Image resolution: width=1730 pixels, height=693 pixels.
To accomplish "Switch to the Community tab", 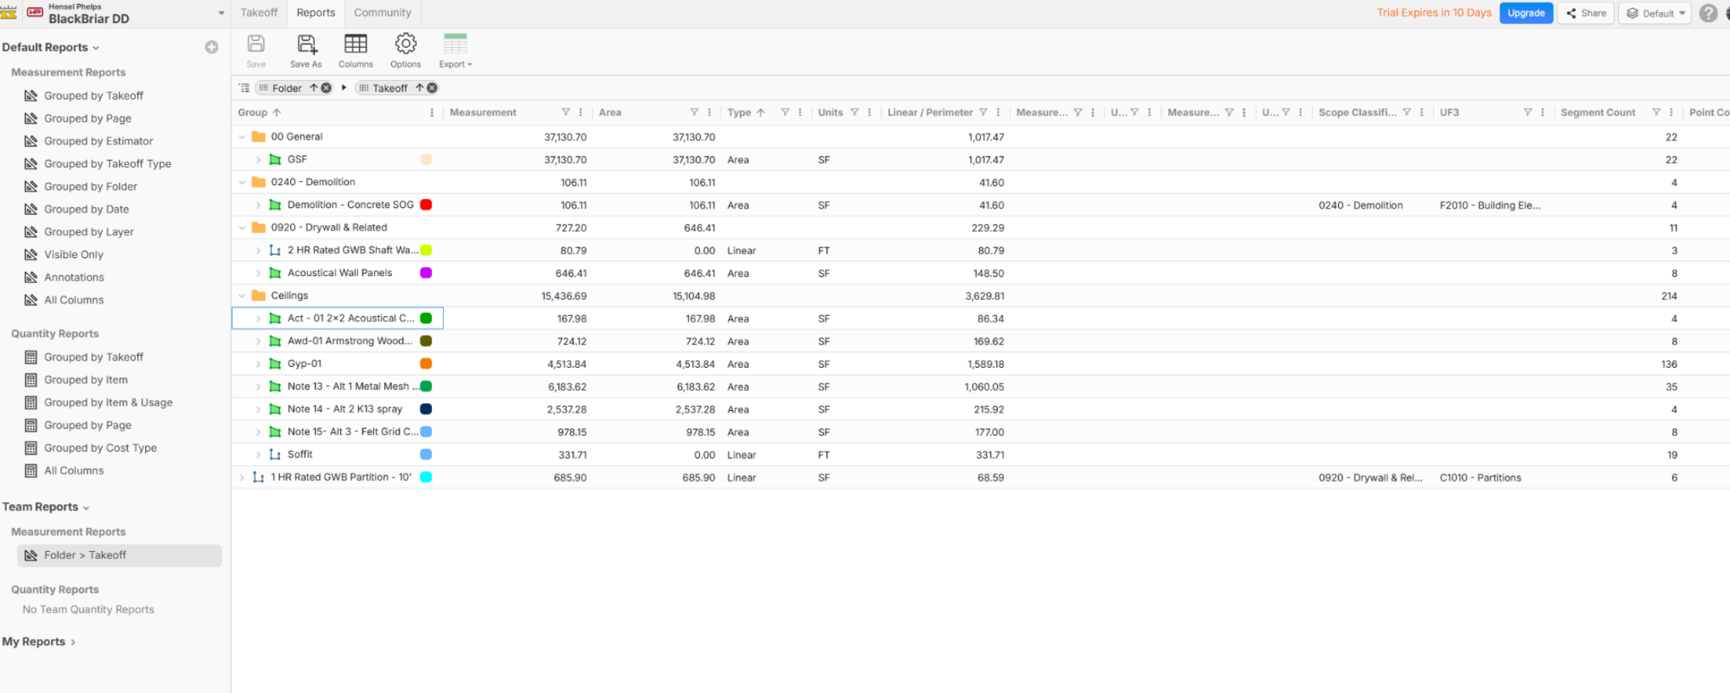I will pyautogui.click(x=382, y=12).
